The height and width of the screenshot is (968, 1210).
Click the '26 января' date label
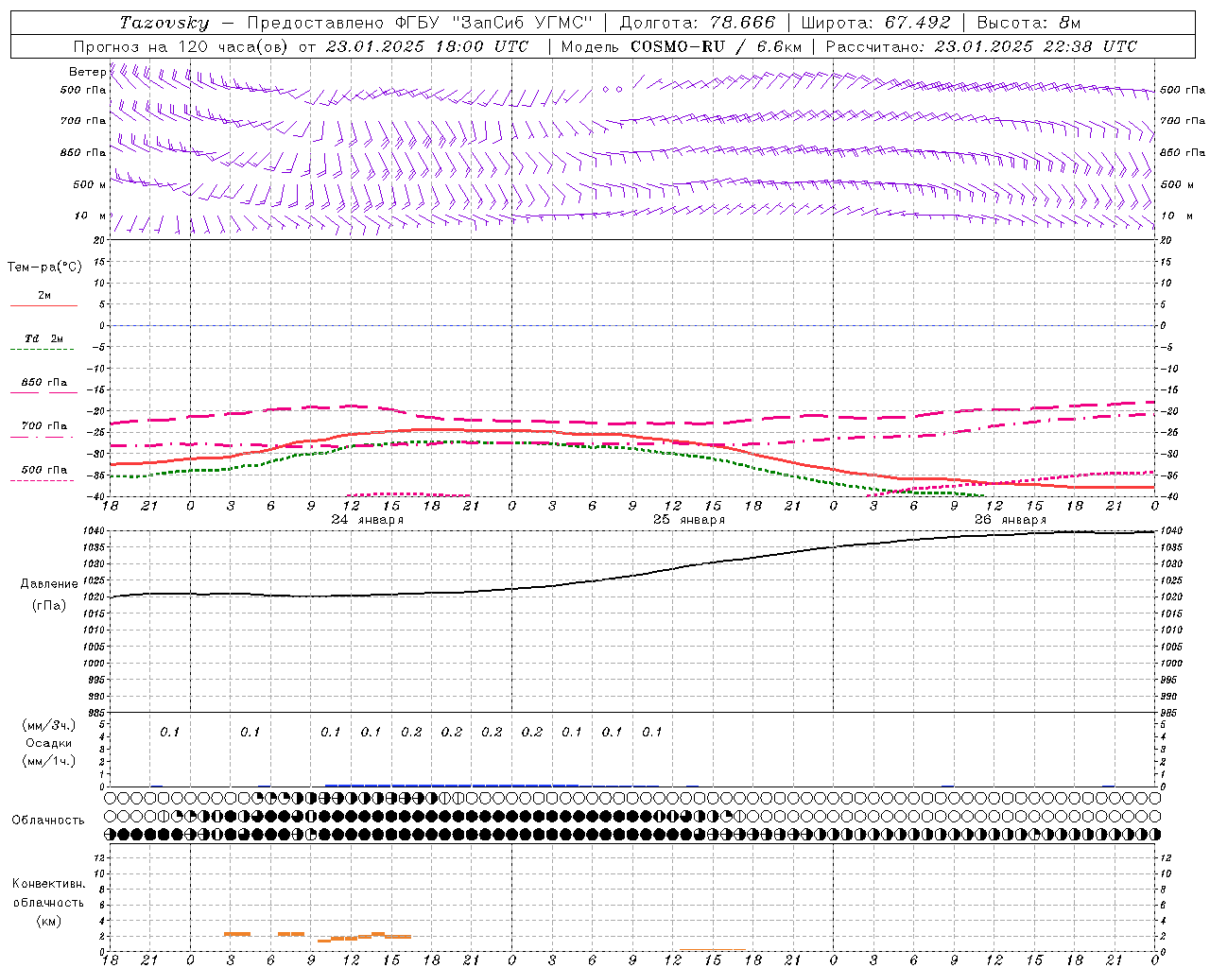click(1011, 520)
